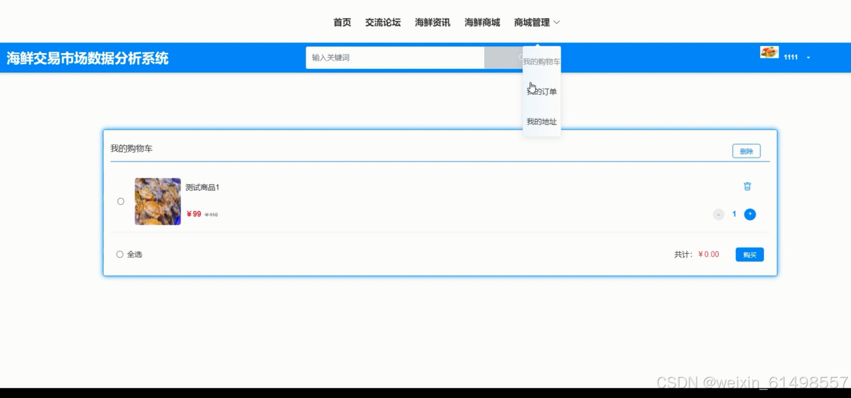Choose 我的订单 from the dropdown menu

click(541, 92)
